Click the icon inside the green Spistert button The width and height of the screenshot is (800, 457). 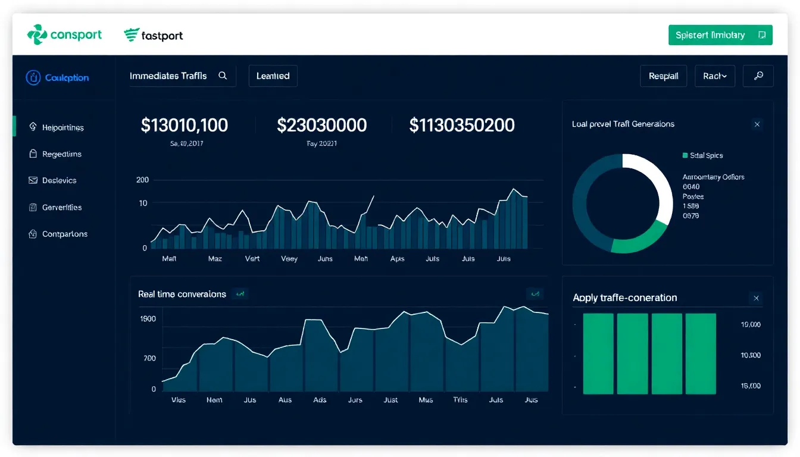point(761,35)
